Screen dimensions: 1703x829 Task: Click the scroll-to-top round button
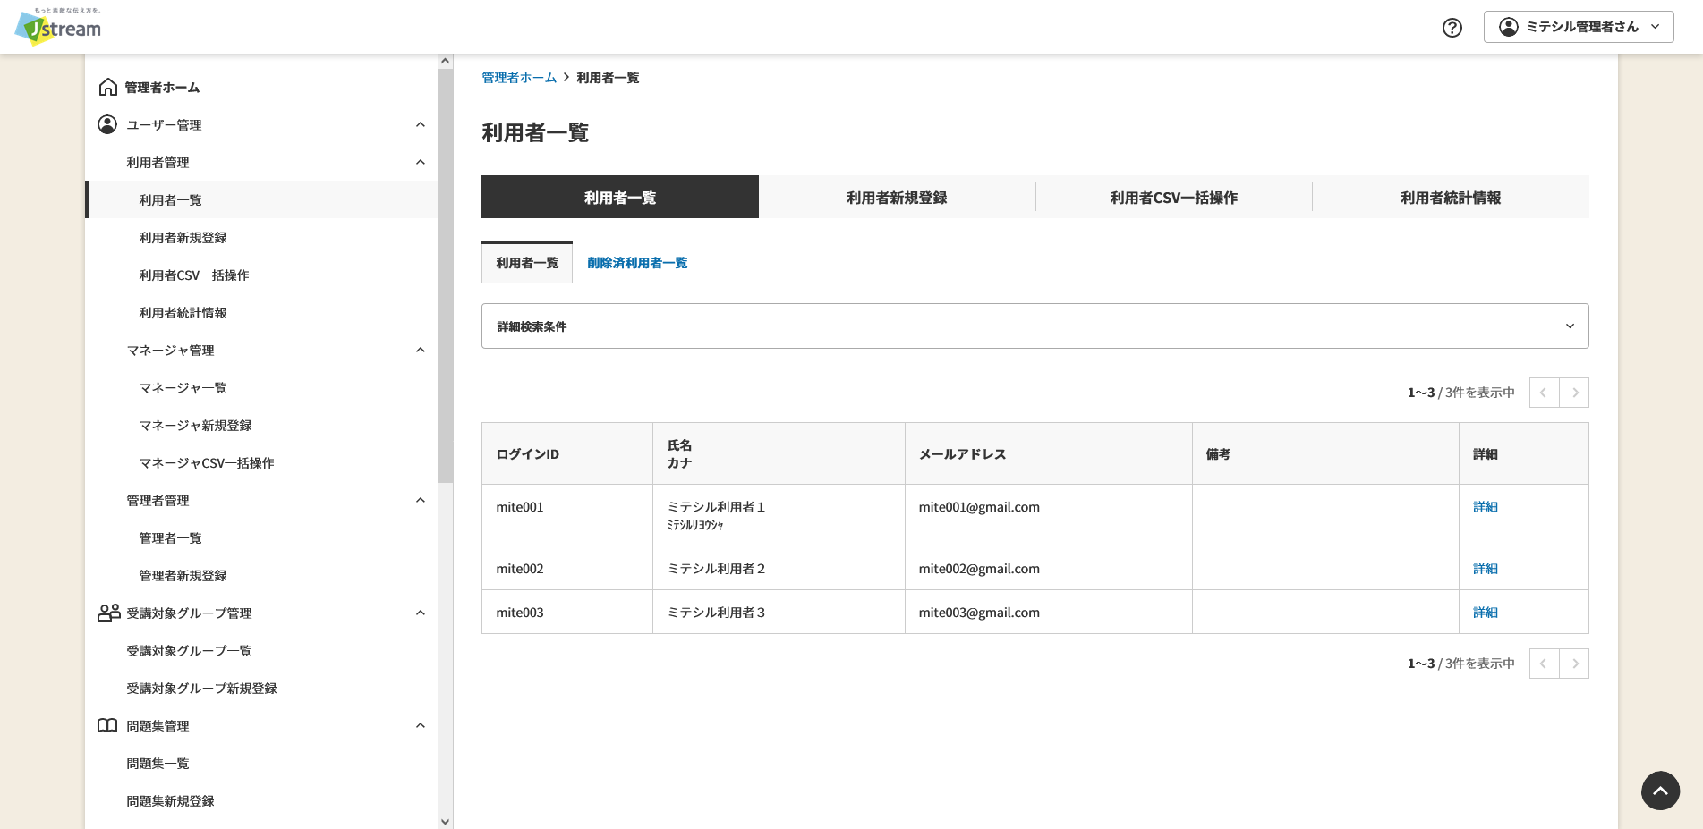(1660, 791)
